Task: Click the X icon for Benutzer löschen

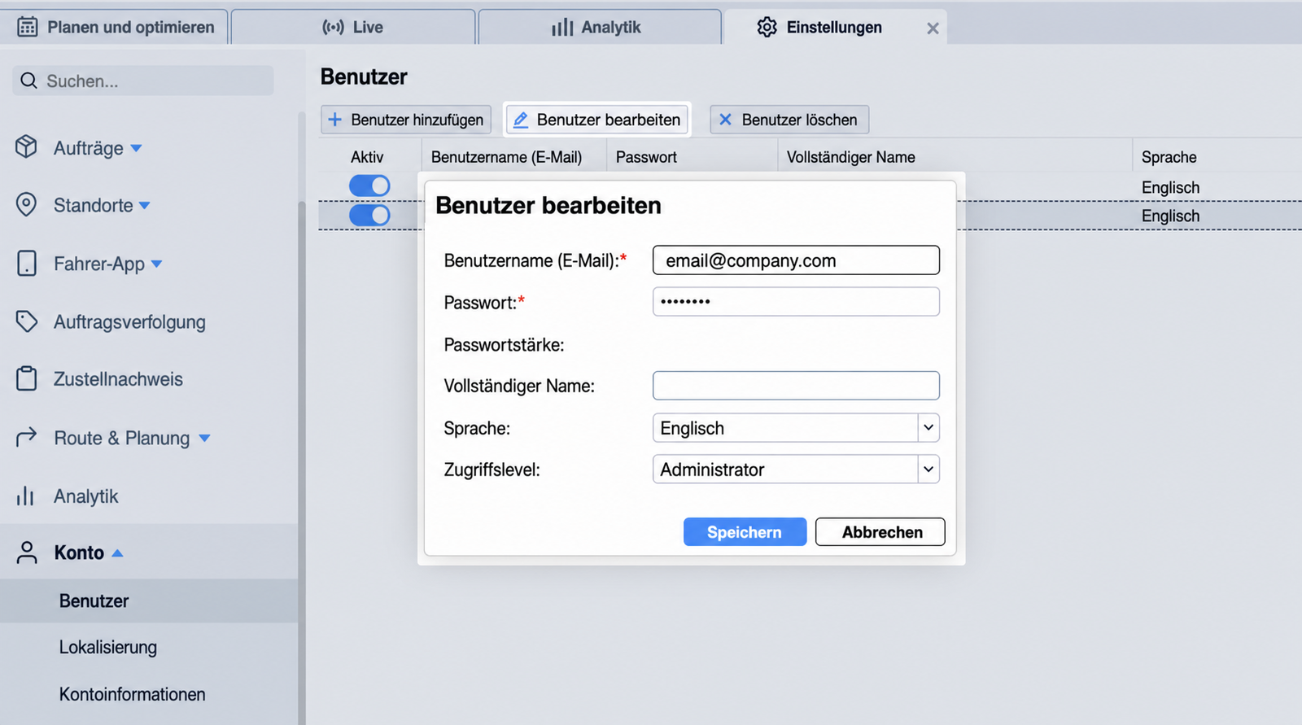Action: [725, 120]
